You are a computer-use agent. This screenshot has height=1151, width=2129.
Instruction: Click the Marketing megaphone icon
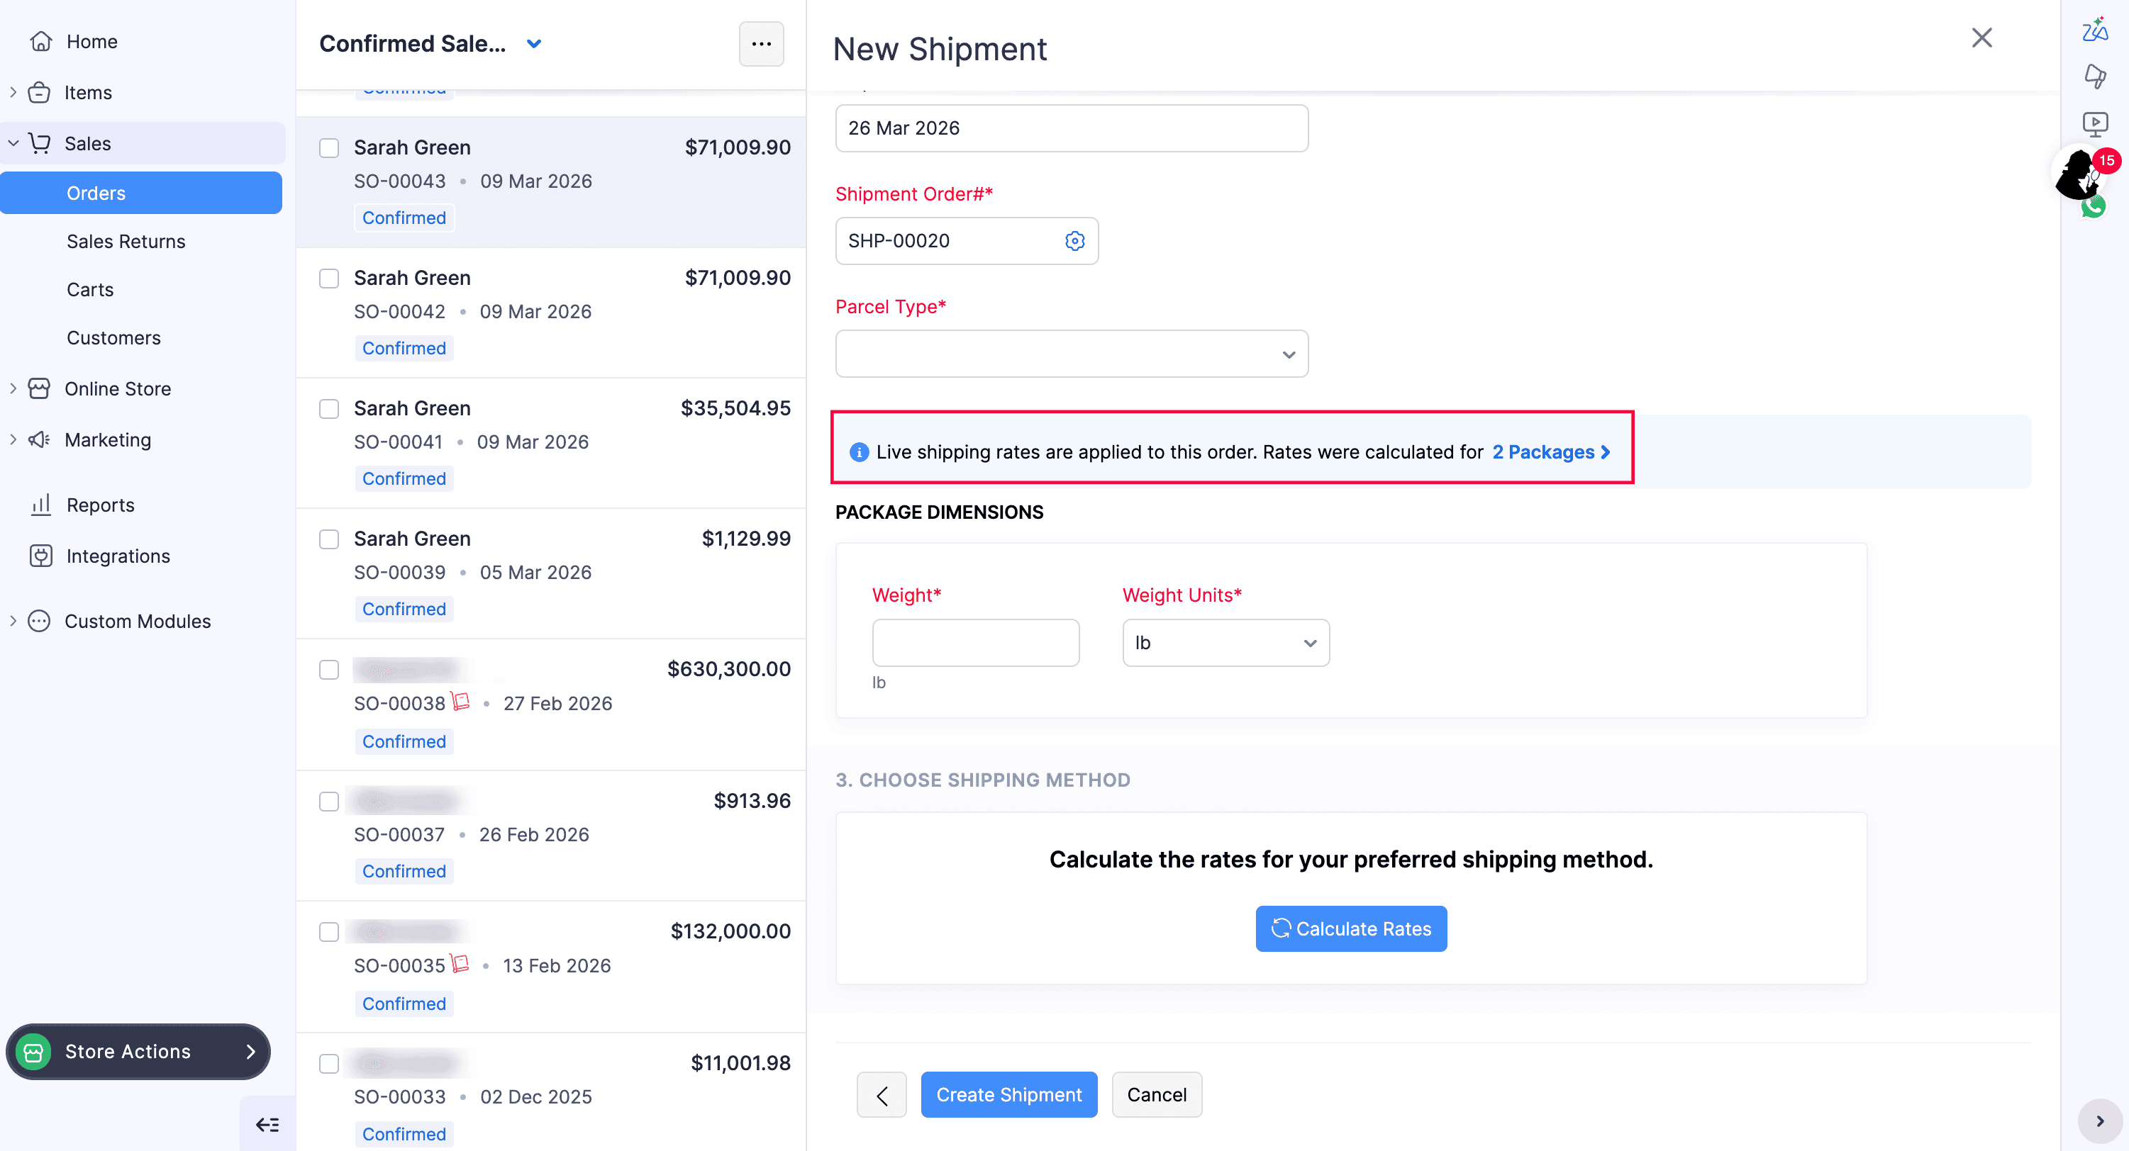tap(39, 439)
